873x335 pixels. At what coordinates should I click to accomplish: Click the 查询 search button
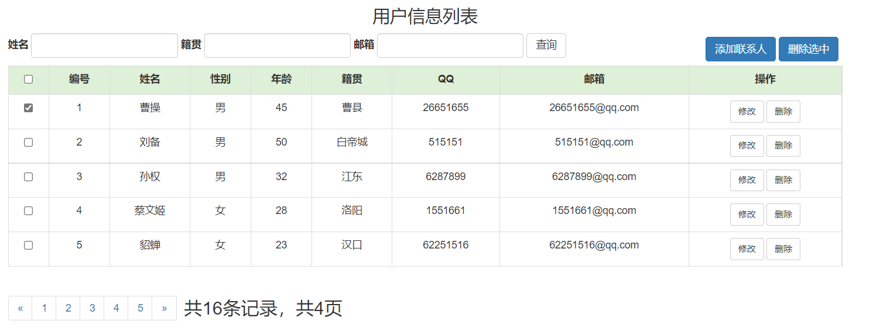pos(546,46)
